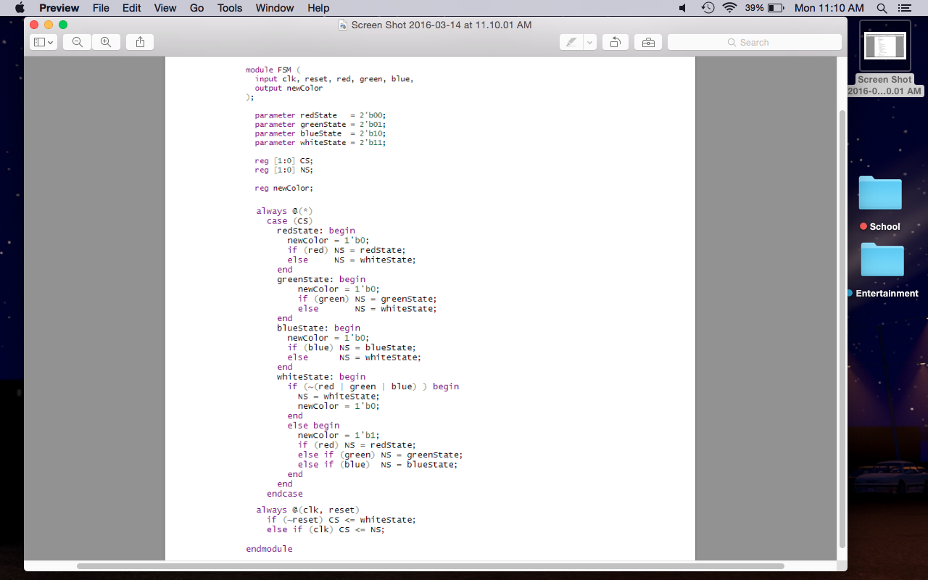Viewport: 928px width, 580px height.
Task: Open the View menu
Action: [165, 8]
